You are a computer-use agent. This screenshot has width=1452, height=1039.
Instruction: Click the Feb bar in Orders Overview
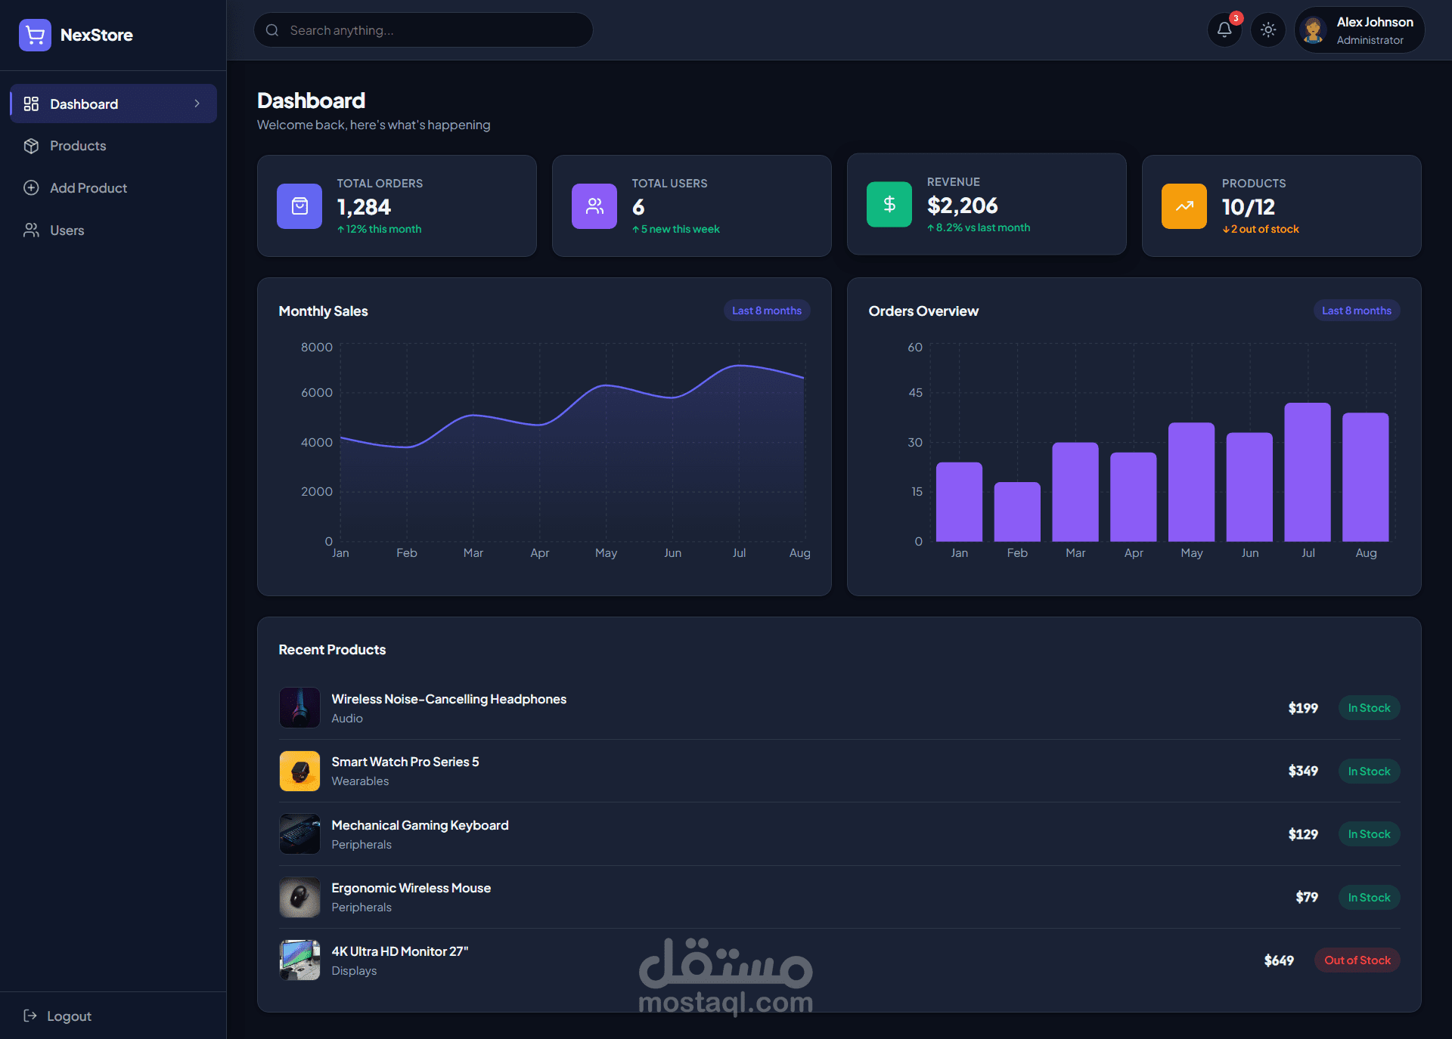tap(1017, 512)
